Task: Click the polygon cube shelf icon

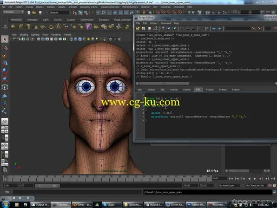Action: click(21, 27)
